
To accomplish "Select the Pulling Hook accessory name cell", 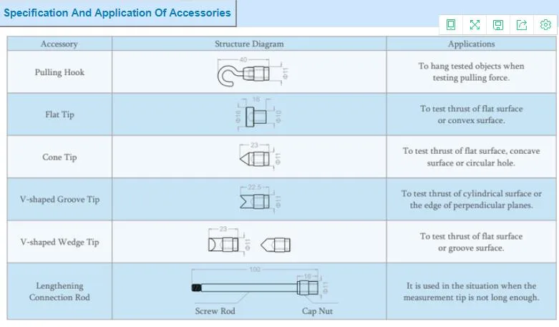I will (x=59, y=72).
